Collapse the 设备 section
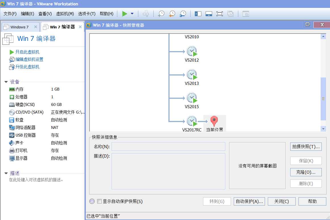 pyautogui.click(x=6, y=82)
